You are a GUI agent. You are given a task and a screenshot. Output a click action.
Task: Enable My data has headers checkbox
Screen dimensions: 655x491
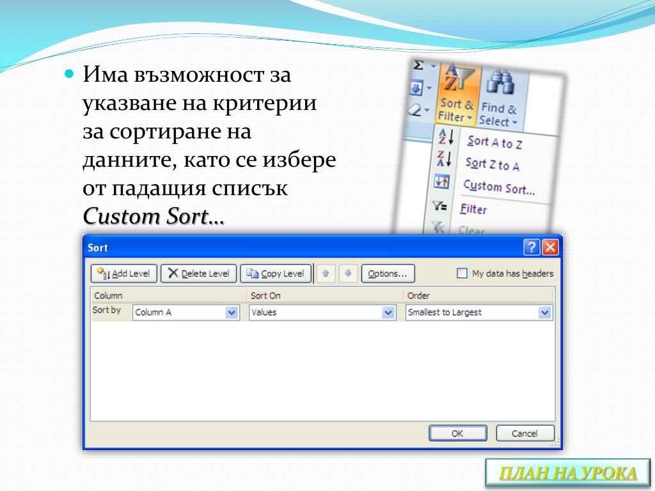coord(462,274)
